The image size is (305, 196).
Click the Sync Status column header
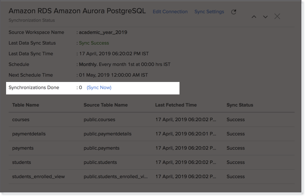[240, 105]
